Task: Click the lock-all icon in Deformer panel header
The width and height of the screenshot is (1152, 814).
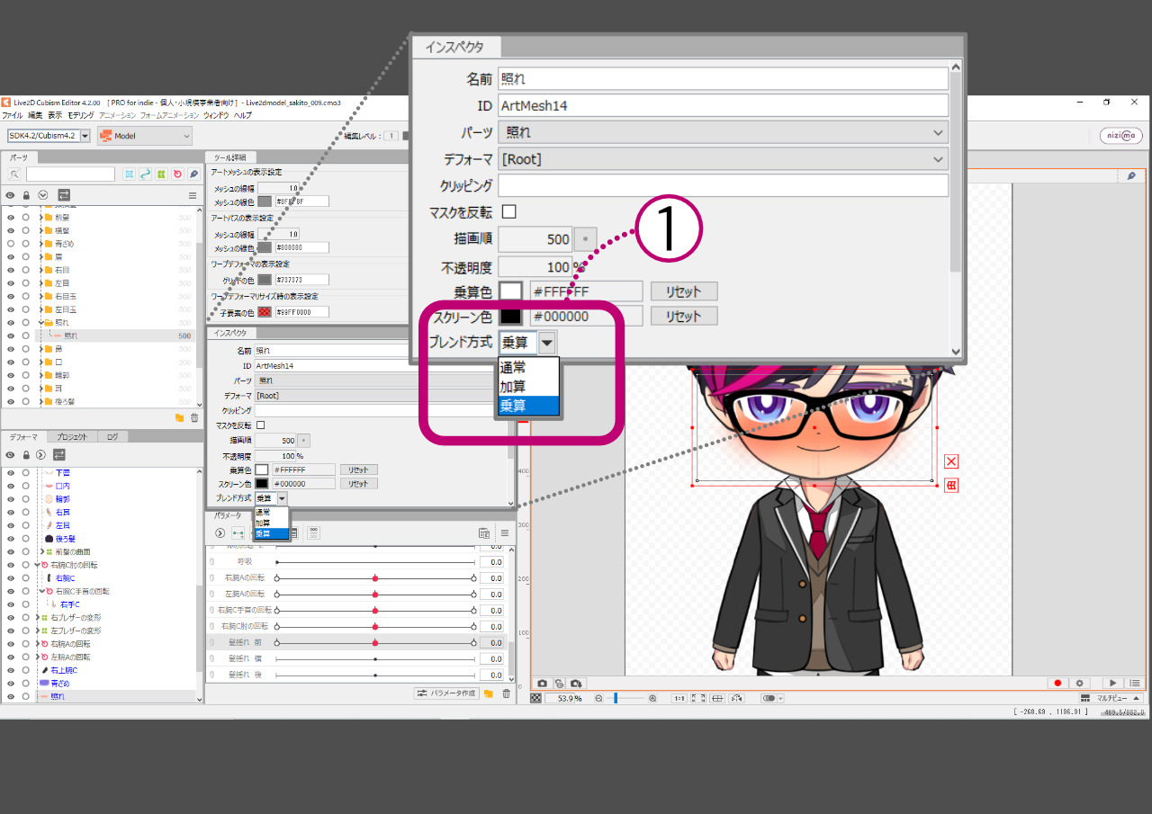Action: [26, 455]
